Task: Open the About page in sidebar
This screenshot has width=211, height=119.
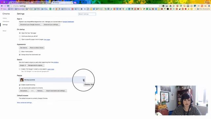Action: pyautogui.click(x=4, y=31)
